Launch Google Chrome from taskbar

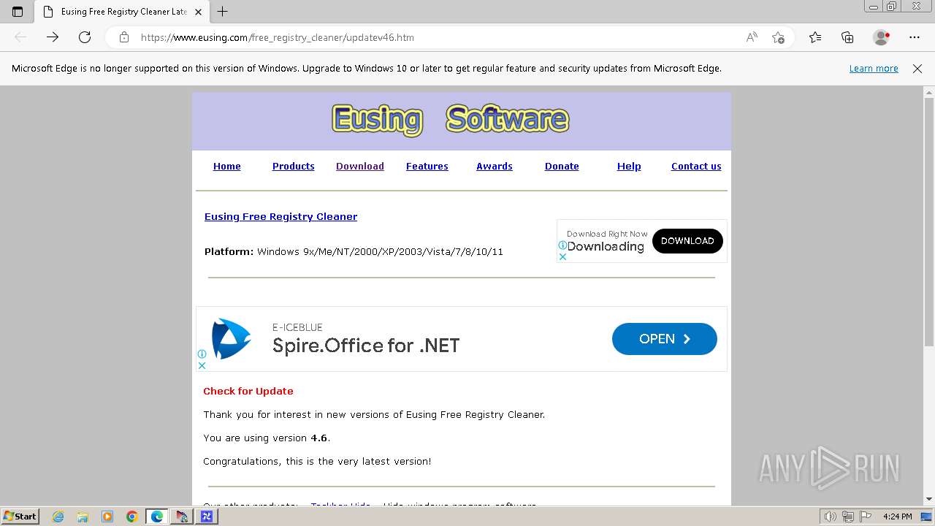(132, 517)
